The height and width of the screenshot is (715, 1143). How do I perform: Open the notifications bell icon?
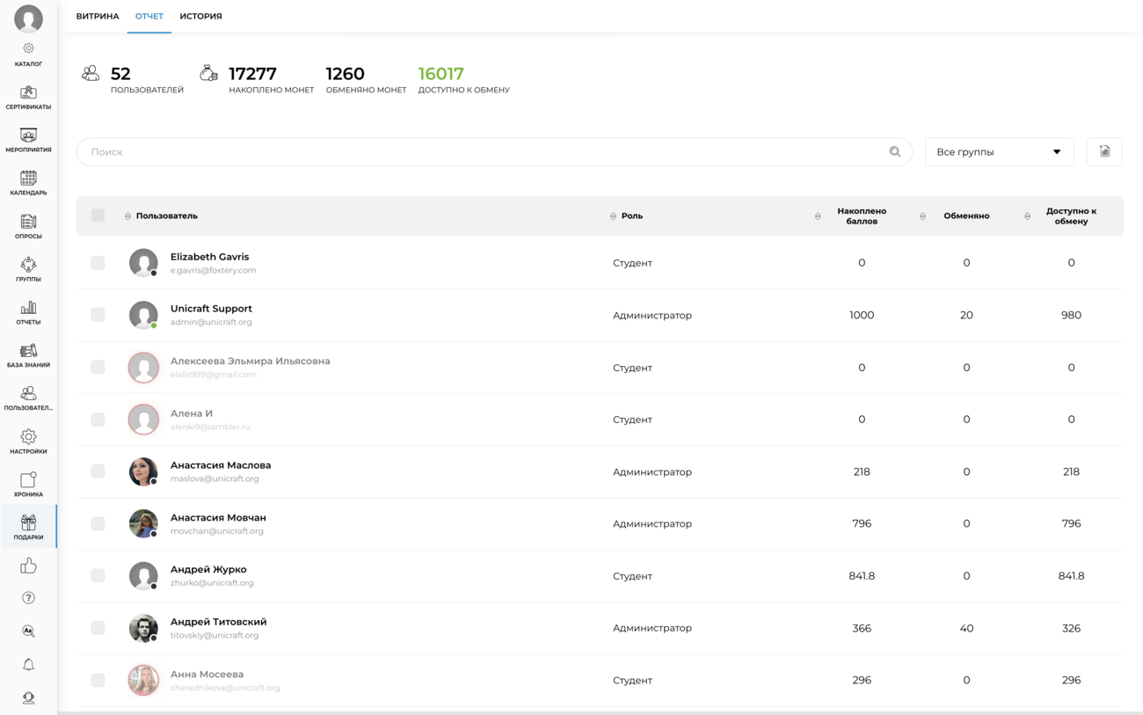(28, 665)
